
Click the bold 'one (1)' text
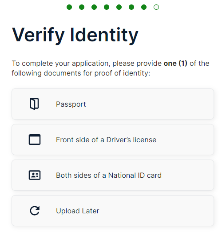click(175, 64)
